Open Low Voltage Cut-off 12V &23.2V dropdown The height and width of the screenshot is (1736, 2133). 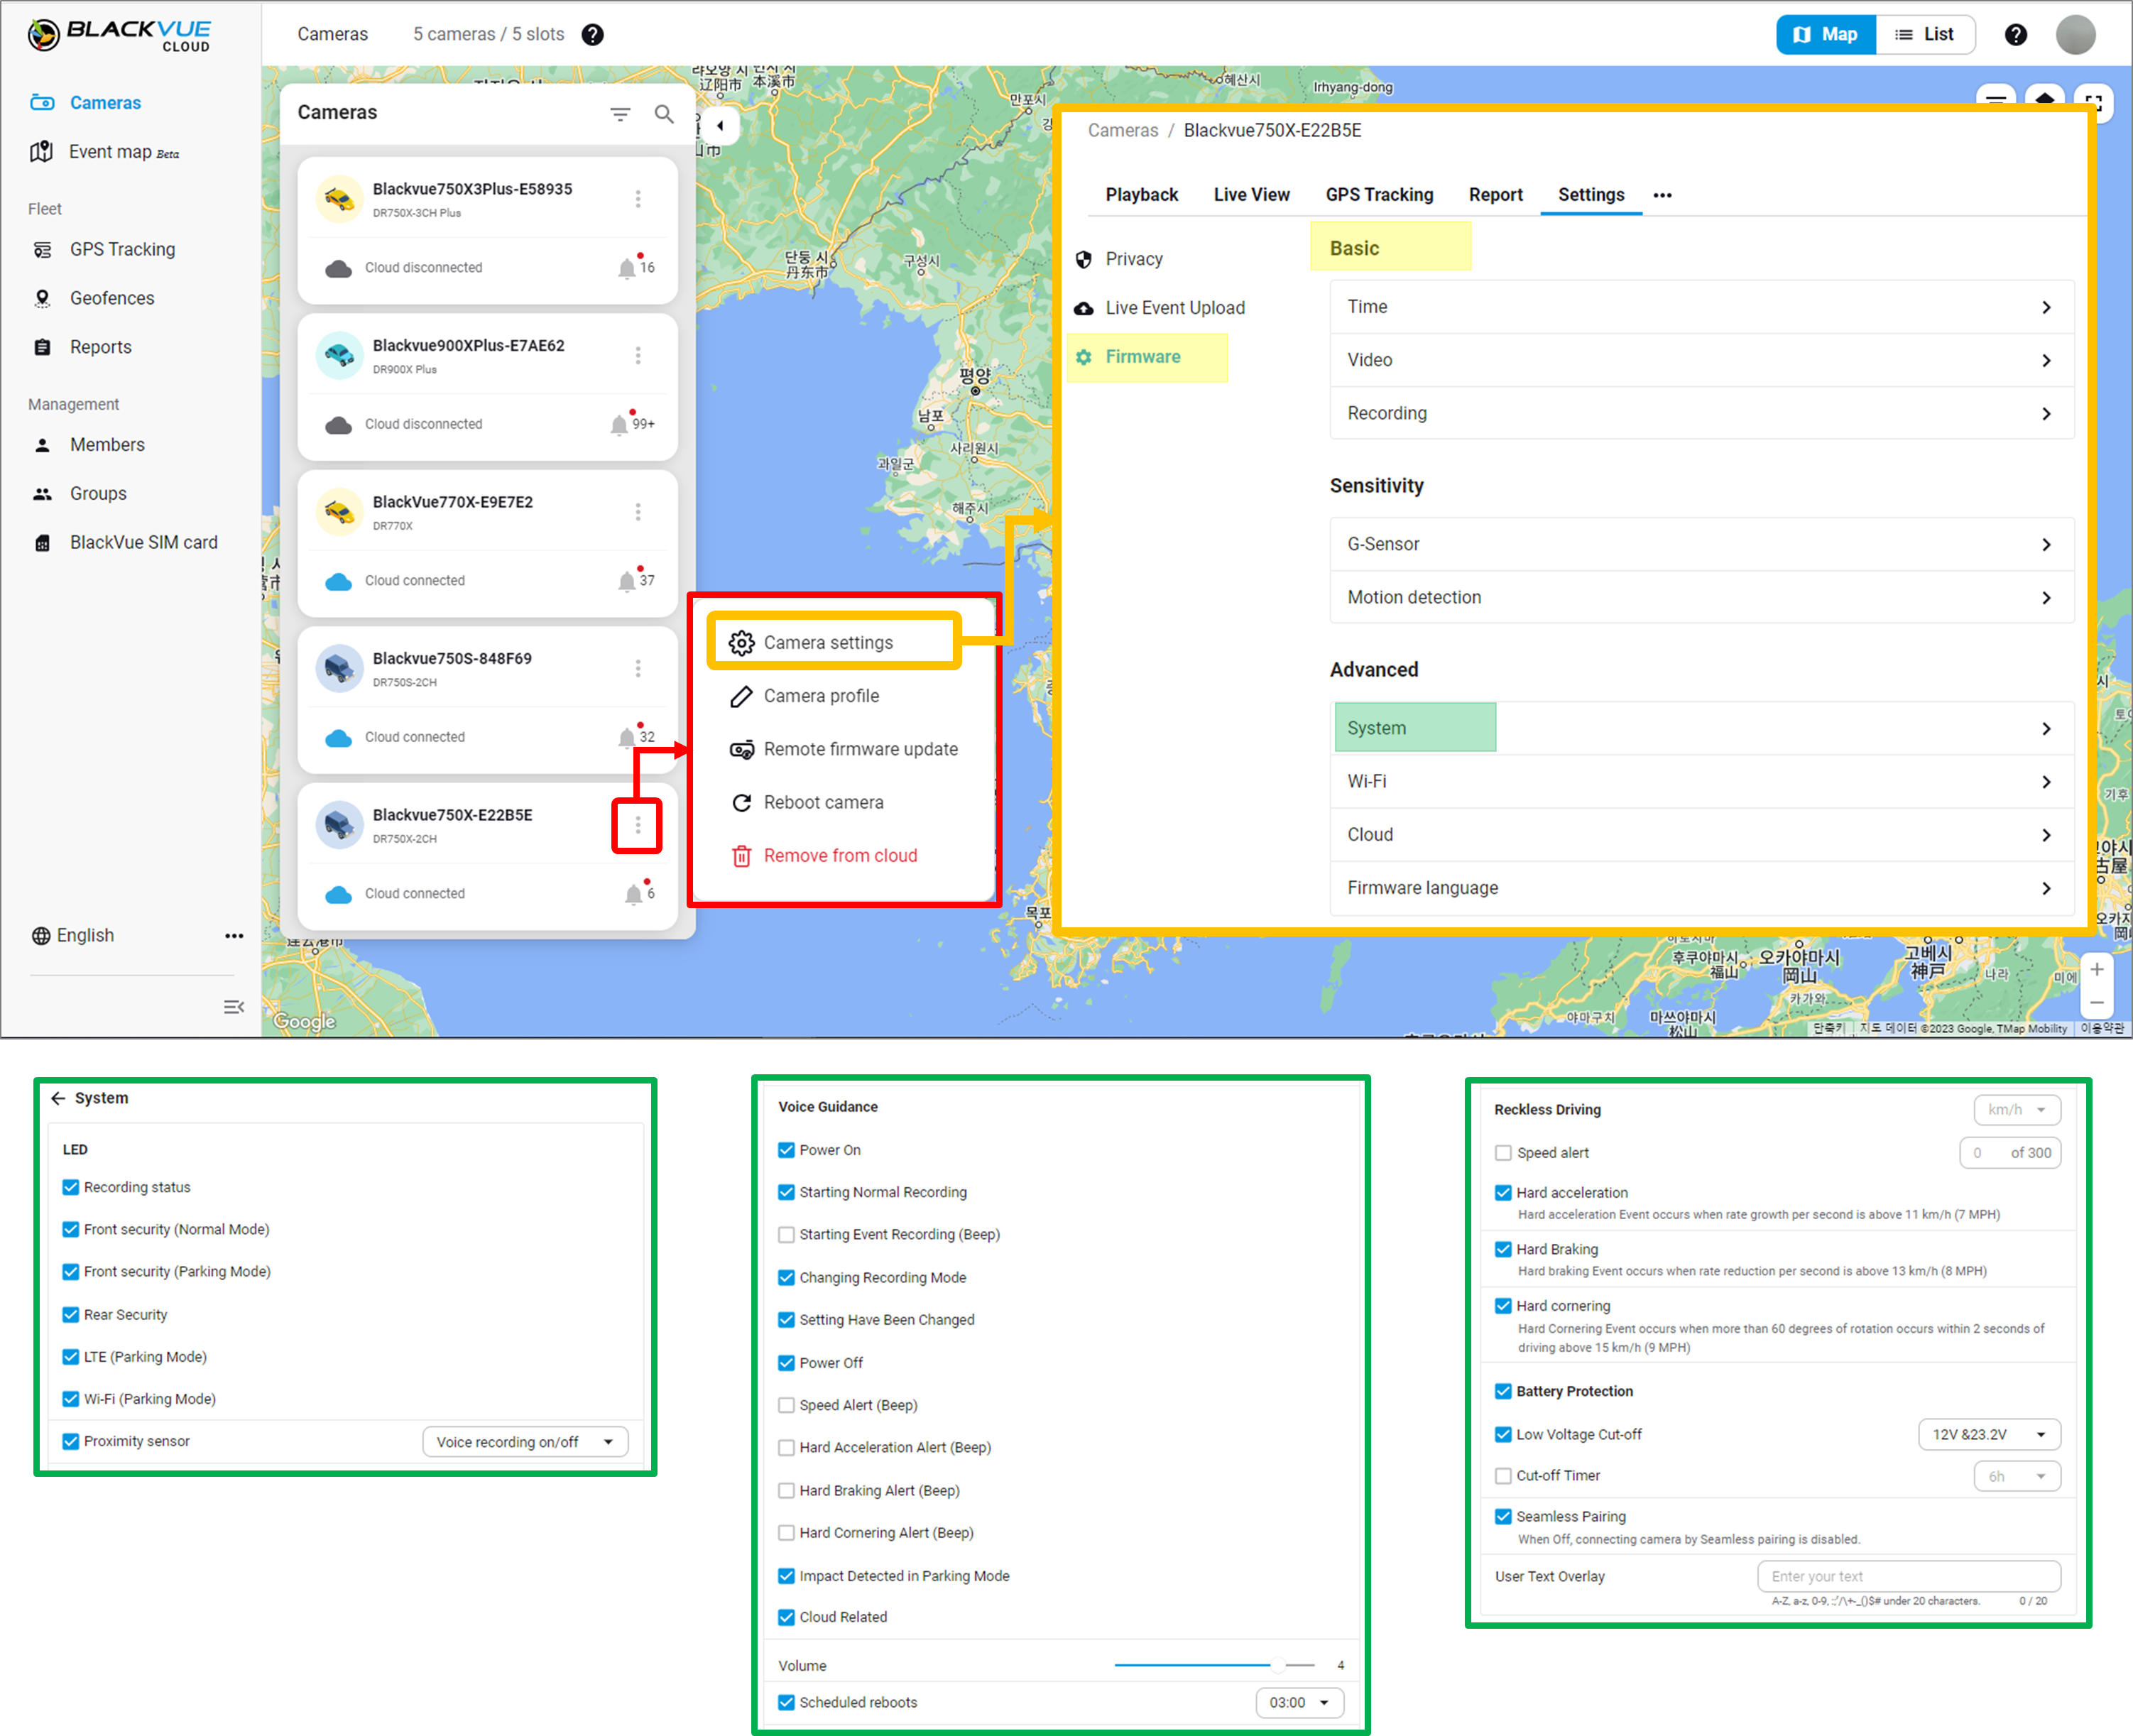(x=1989, y=1434)
